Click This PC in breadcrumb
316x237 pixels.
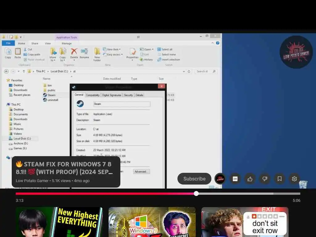point(41,71)
